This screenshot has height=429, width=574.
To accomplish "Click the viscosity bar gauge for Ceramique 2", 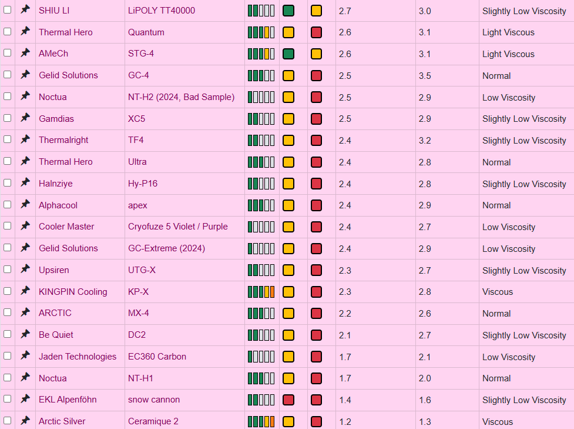I will [x=261, y=422].
